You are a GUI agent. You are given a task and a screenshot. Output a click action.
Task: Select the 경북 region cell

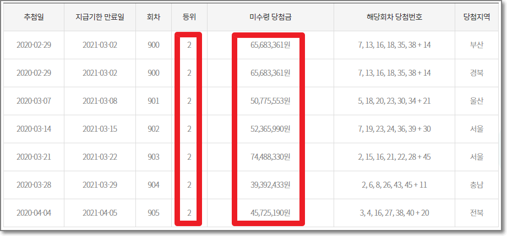[477, 73]
